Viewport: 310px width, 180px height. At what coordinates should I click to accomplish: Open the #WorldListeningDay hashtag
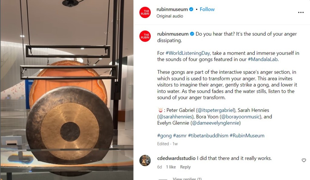tap(188, 53)
